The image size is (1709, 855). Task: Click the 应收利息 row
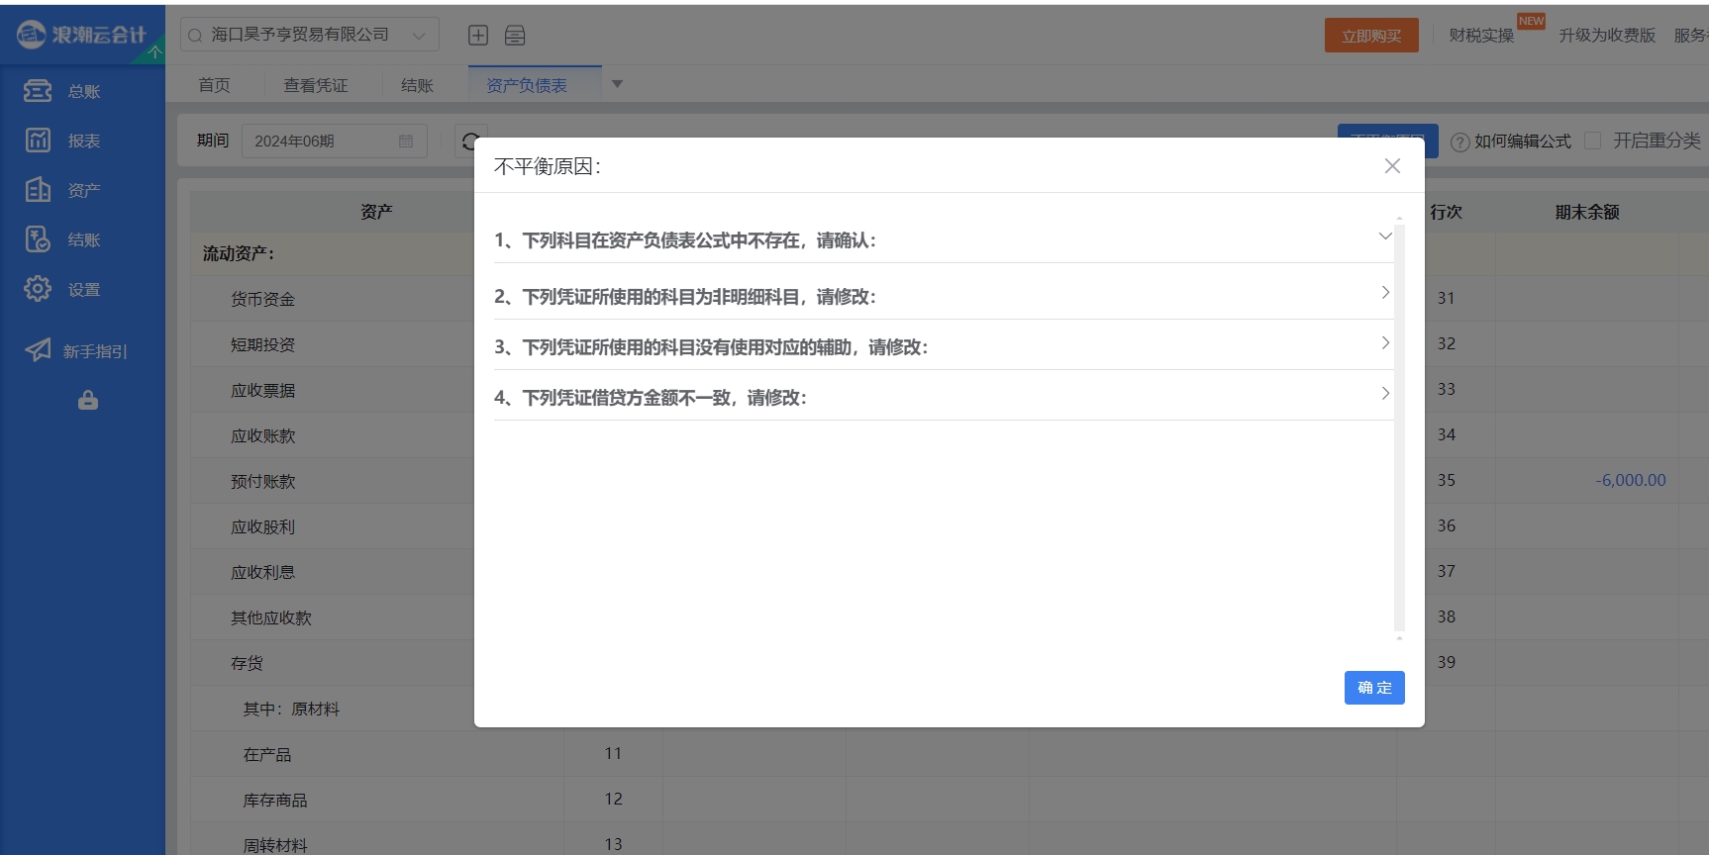click(x=262, y=572)
